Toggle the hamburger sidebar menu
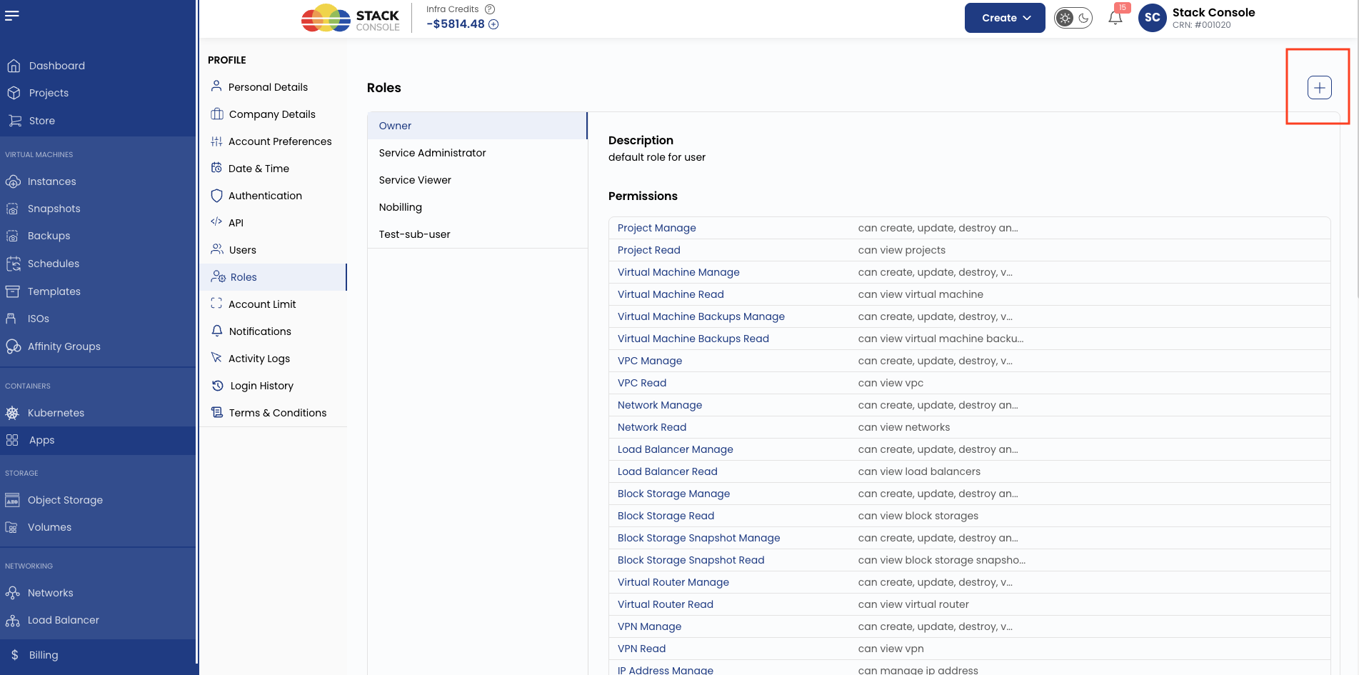 pyautogui.click(x=12, y=16)
